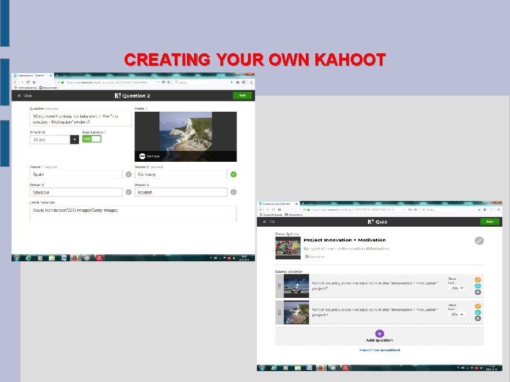Click teal duplicate icon of first question
The height and width of the screenshot is (382, 510).
pos(478,286)
